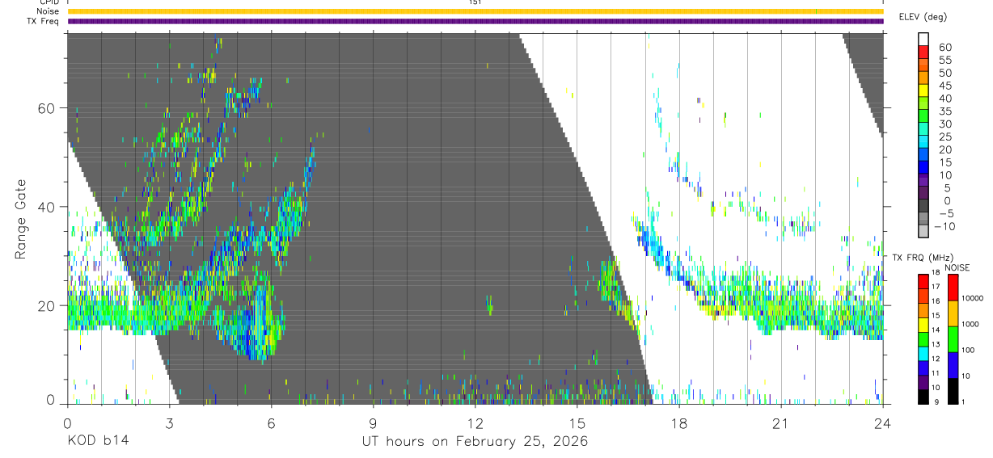Click the '20' tick on Range Gate axis
The width and height of the screenshot is (993, 458).
tap(46, 305)
